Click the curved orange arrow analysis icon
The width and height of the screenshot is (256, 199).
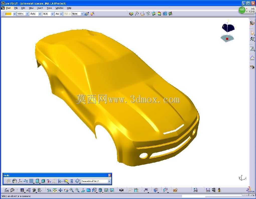click(142, 14)
